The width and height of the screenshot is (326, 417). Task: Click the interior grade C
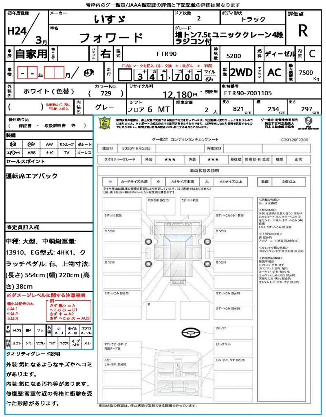click(312, 54)
